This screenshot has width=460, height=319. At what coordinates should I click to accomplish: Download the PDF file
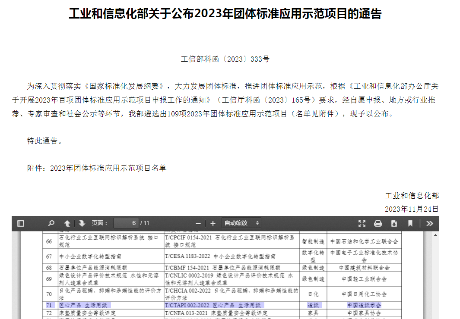[x=394, y=223]
